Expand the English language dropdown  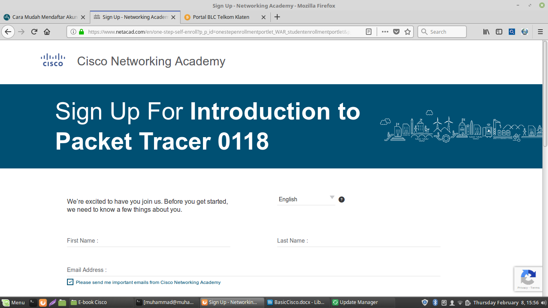(306, 199)
